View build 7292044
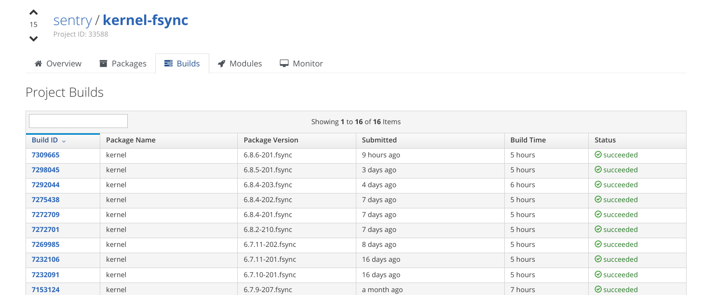The width and height of the screenshot is (716, 295). point(45,185)
